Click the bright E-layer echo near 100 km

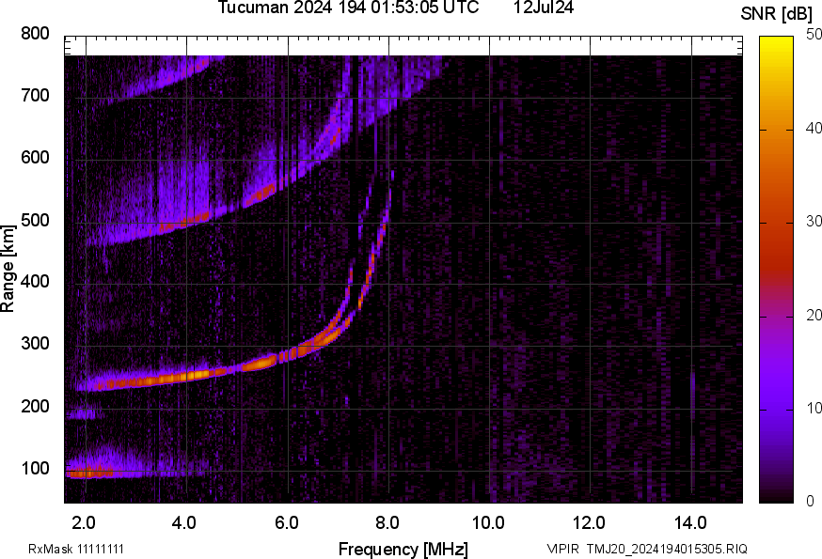coord(90,474)
